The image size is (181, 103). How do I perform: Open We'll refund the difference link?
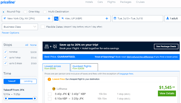click(x=140, y=57)
